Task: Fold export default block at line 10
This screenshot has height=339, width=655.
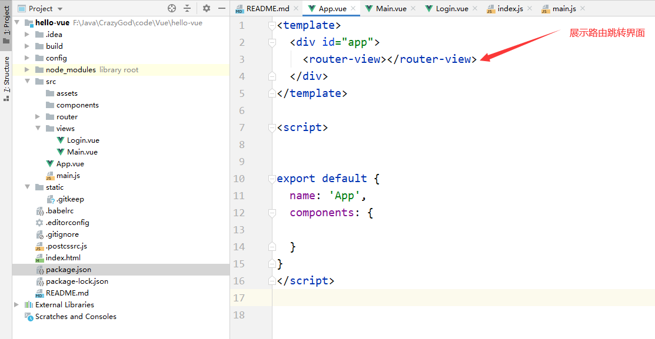Action: (x=272, y=179)
